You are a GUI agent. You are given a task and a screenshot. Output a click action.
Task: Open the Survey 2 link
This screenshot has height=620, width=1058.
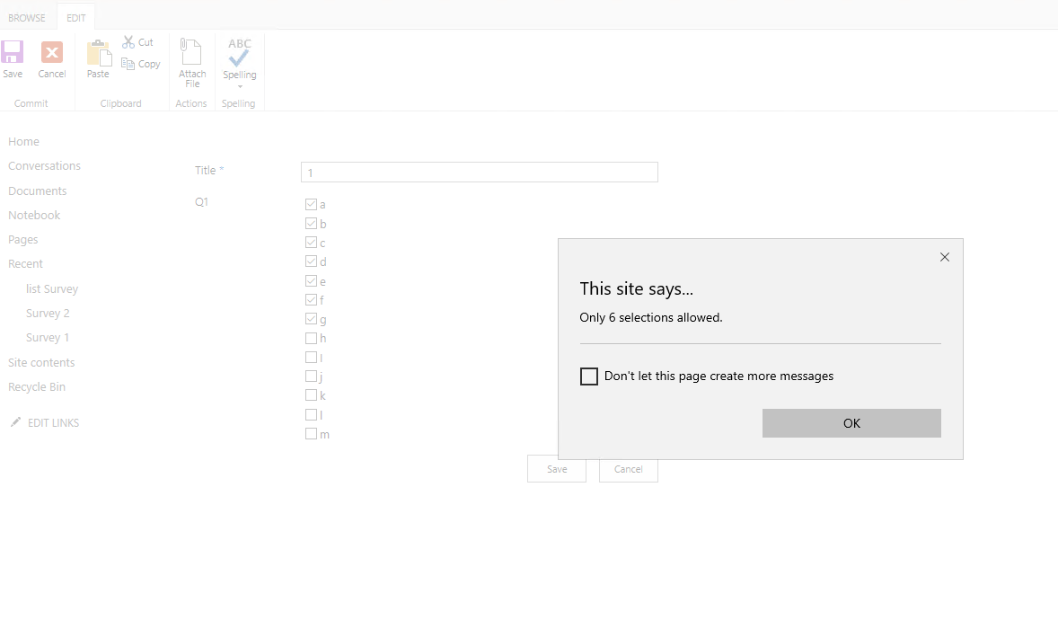tap(48, 314)
